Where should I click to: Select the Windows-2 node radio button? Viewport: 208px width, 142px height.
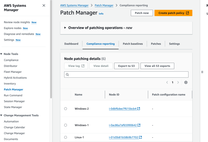[66, 109]
